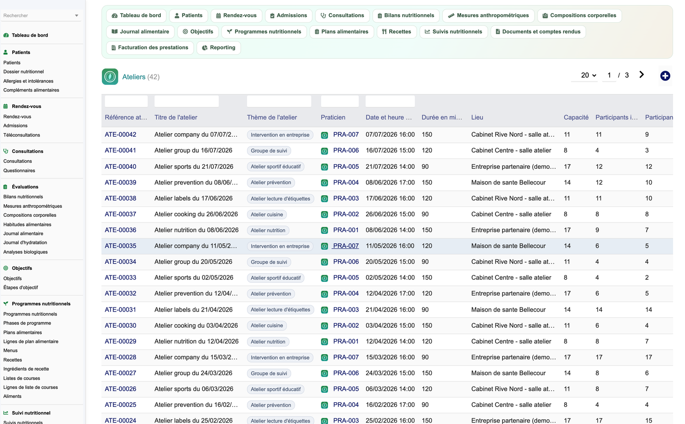Open Facturation des prestations tab

click(150, 47)
